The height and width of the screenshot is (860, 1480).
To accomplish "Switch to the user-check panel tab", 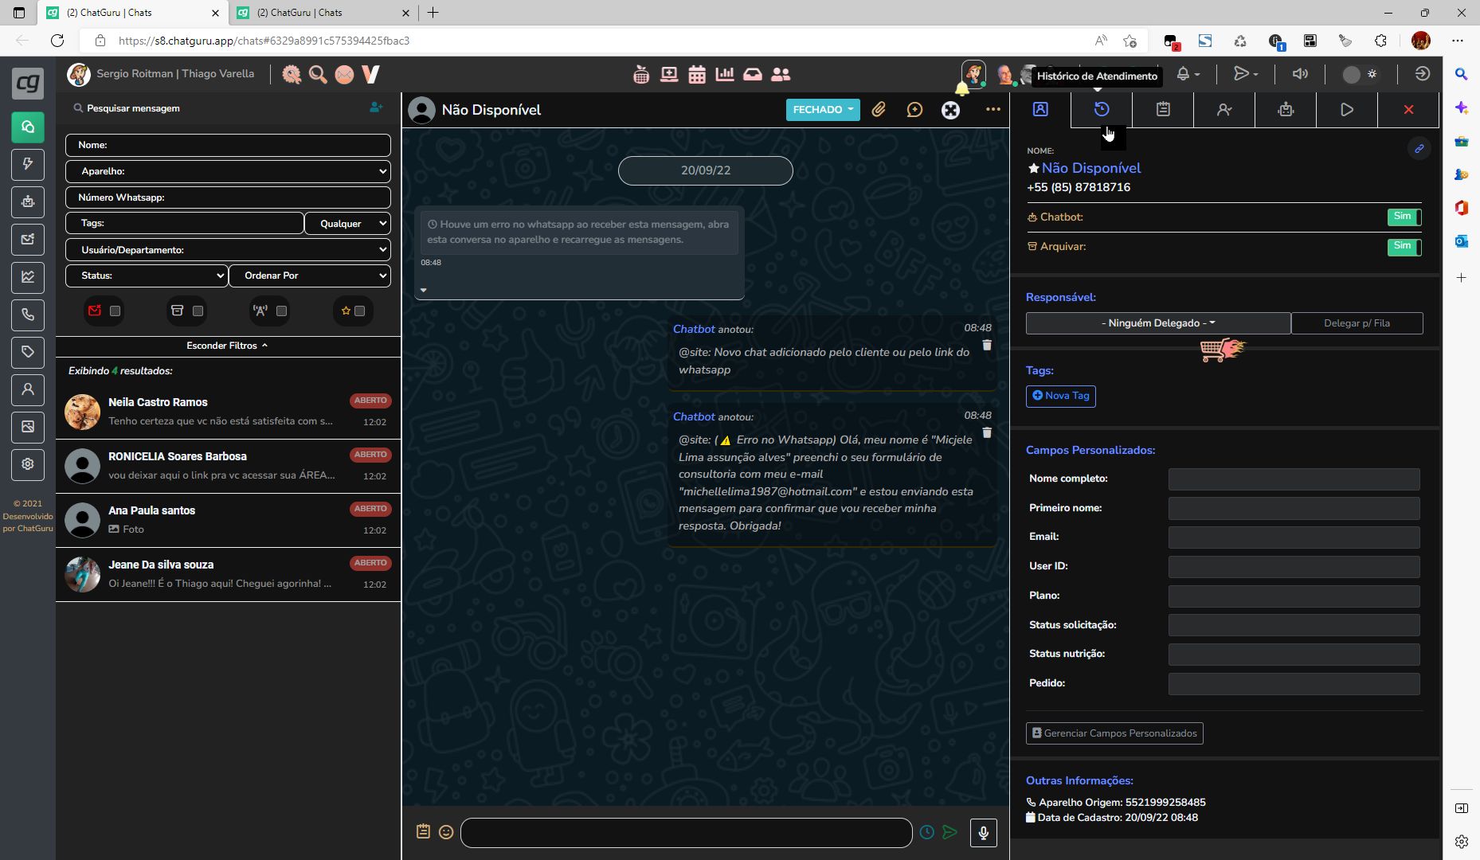I will (x=1224, y=110).
